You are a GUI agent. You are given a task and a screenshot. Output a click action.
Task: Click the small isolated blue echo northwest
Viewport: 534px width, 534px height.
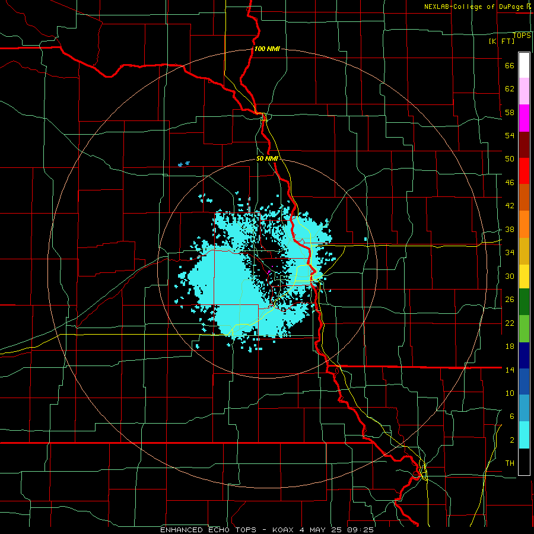click(x=184, y=164)
